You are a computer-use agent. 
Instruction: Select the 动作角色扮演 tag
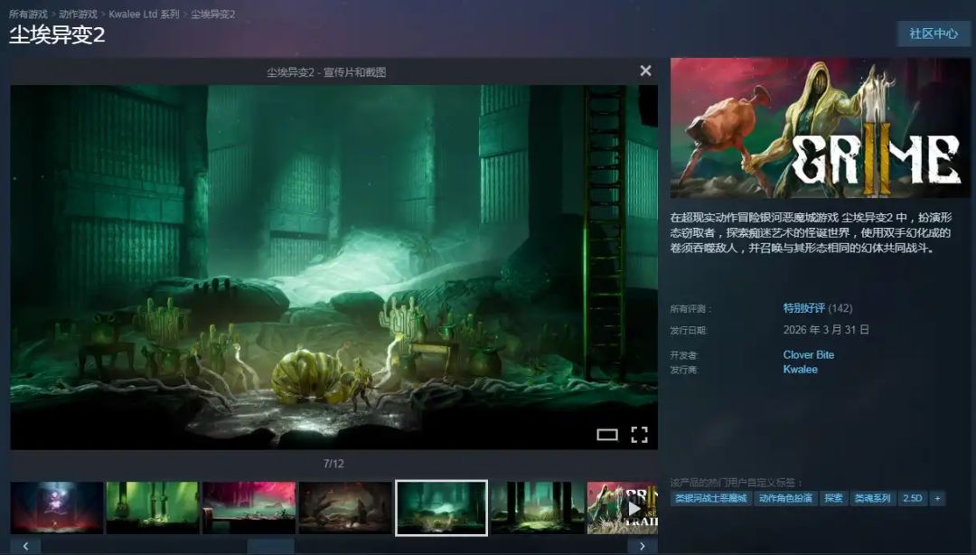pos(785,498)
